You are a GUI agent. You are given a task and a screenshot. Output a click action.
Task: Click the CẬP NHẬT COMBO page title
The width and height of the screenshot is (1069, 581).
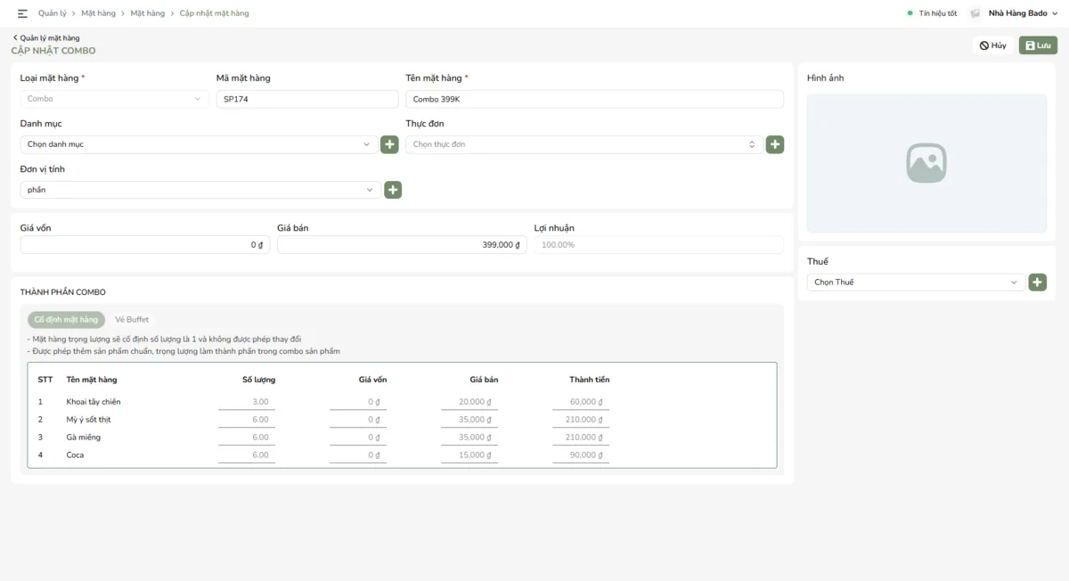click(x=53, y=51)
